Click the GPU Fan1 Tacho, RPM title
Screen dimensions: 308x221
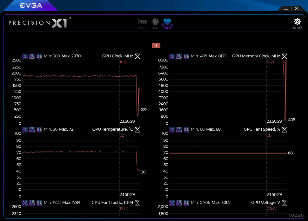(112, 203)
